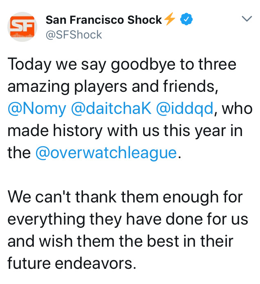Tap the word "the" before @overwatchleague
The image size is (260, 284).
click(x=19, y=153)
